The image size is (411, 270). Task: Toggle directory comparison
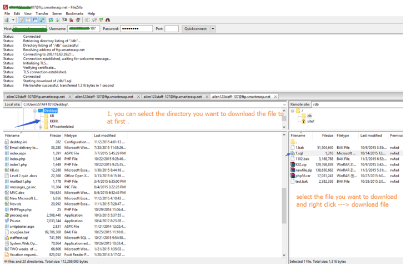(94, 20)
